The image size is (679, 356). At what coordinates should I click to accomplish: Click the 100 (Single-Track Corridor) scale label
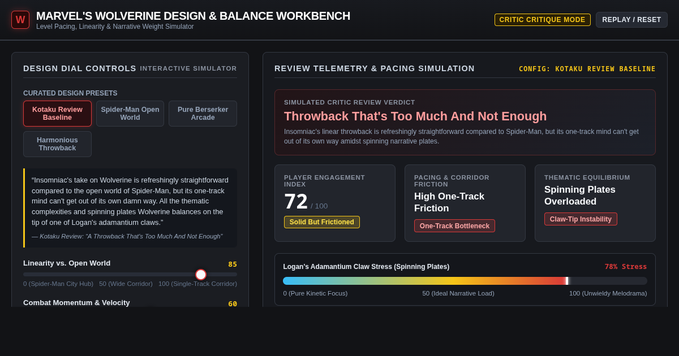(197, 284)
